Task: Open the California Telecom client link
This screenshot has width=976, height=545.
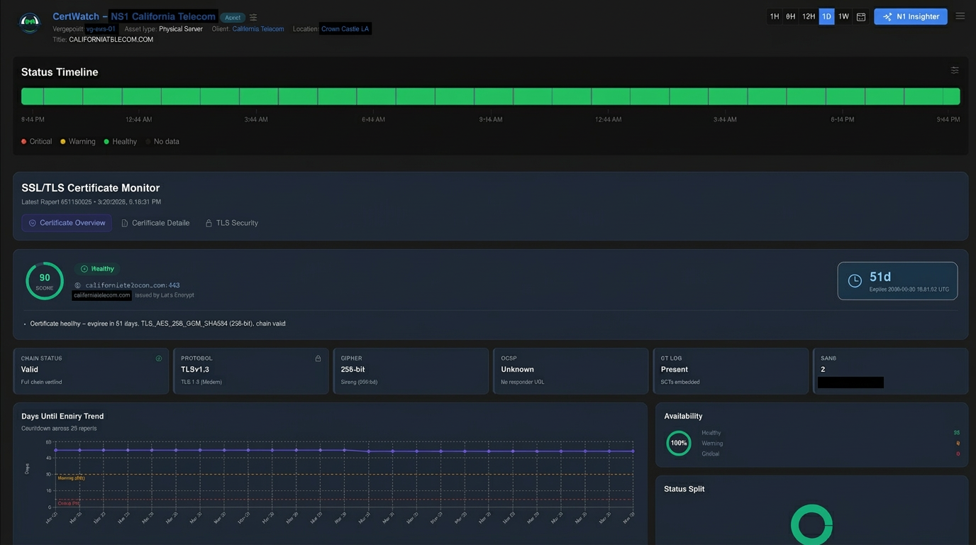Action: click(x=258, y=29)
